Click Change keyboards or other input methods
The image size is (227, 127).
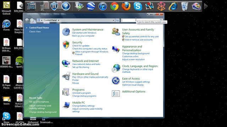coord(138,71)
